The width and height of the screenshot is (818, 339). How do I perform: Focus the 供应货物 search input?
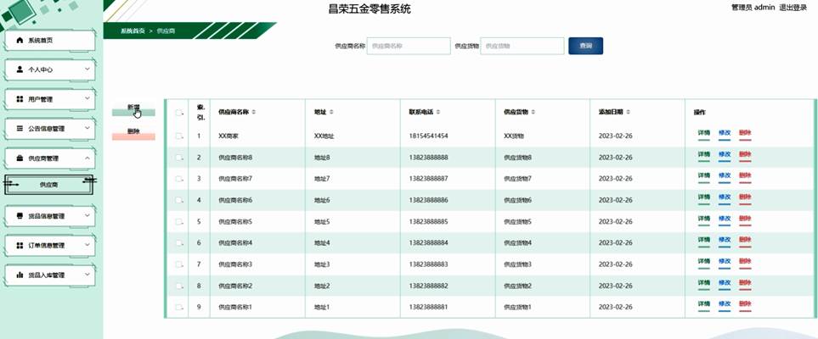(522, 46)
